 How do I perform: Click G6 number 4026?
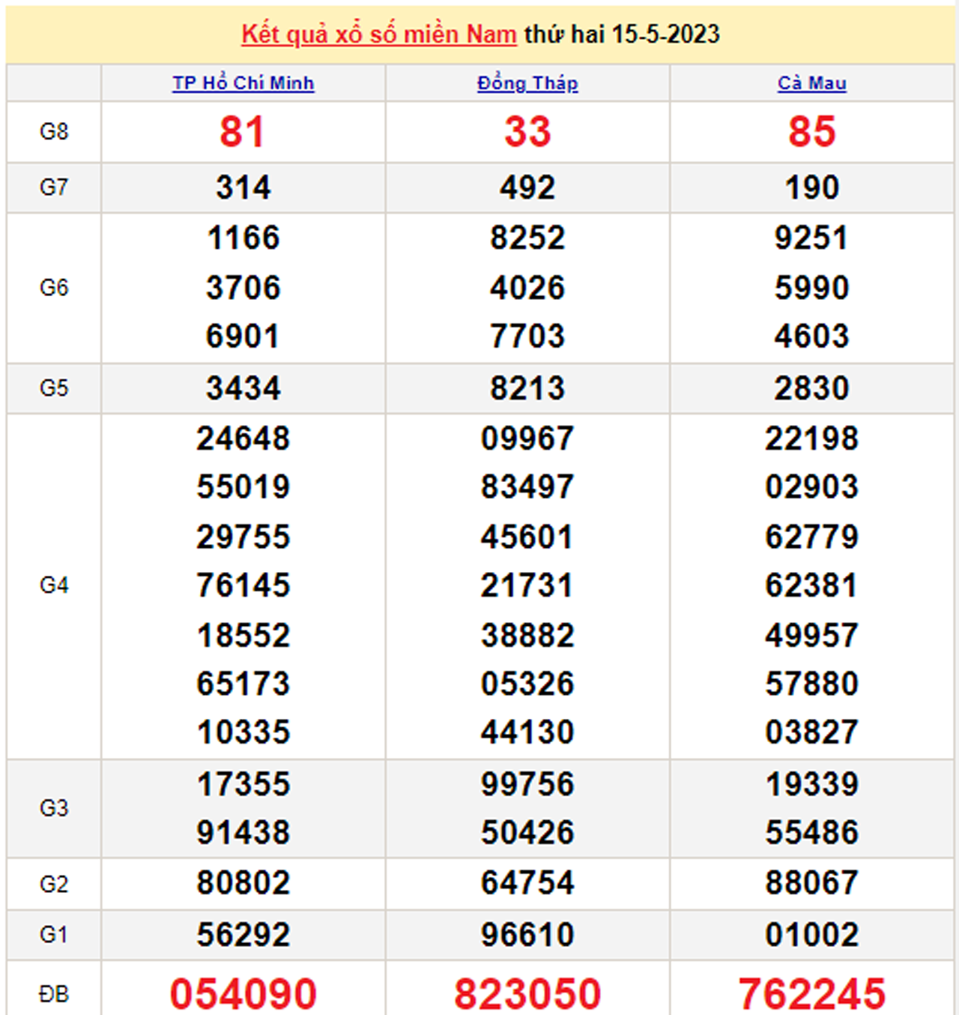point(527,288)
